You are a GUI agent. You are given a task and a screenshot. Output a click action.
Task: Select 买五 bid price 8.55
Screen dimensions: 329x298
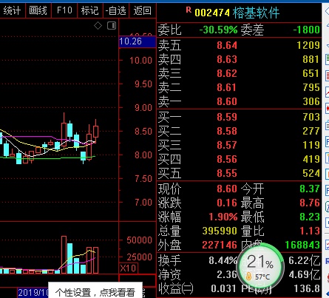227,173
